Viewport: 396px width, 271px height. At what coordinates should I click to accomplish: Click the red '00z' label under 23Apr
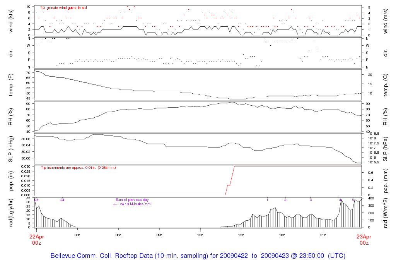click(364, 243)
